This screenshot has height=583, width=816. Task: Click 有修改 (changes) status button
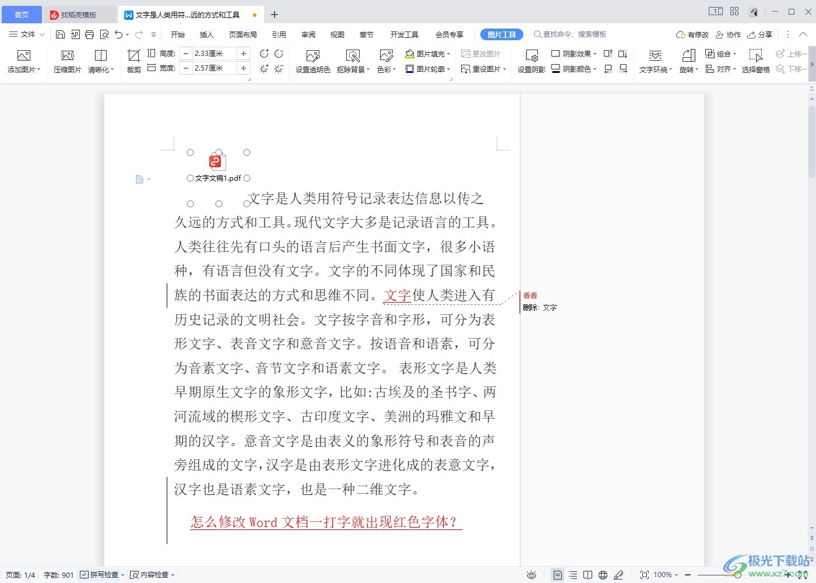[692, 34]
